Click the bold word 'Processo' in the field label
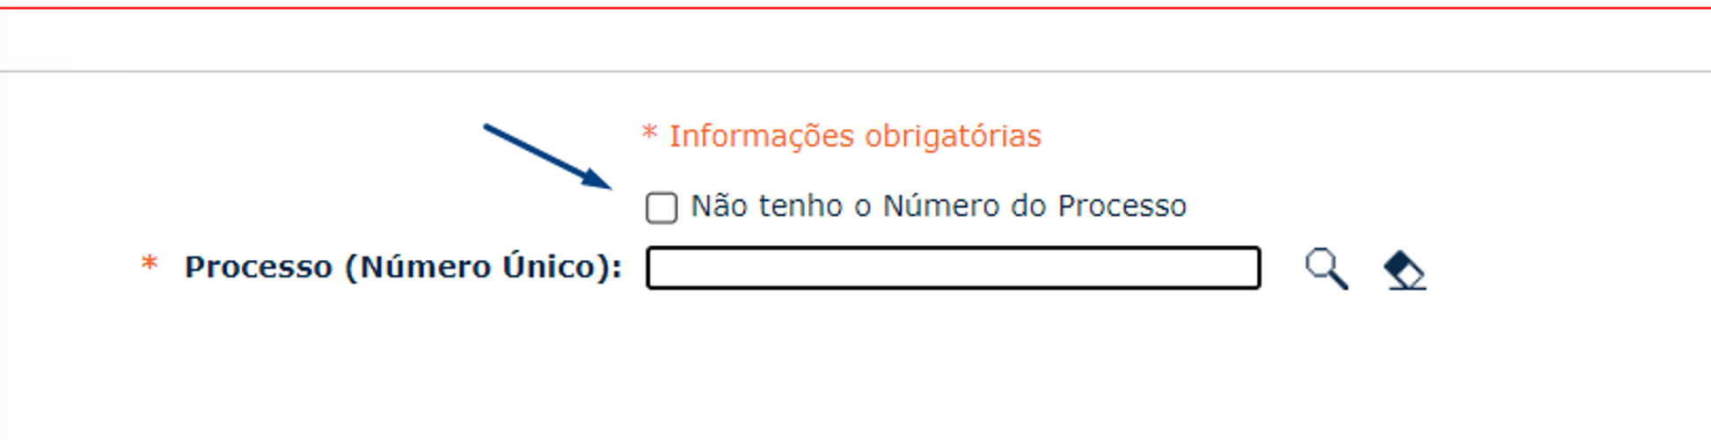The width and height of the screenshot is (1711, 440). click(259, 267)
